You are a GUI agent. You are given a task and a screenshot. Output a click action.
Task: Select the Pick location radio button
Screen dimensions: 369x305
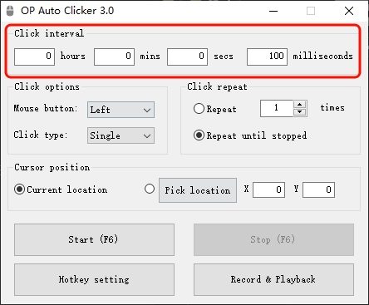pos(150,189)
